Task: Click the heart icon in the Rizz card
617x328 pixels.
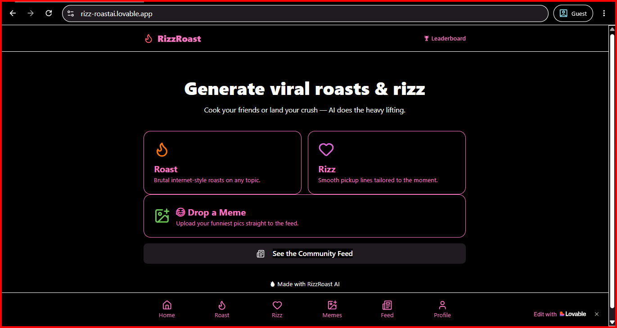Action: point(326,149)
